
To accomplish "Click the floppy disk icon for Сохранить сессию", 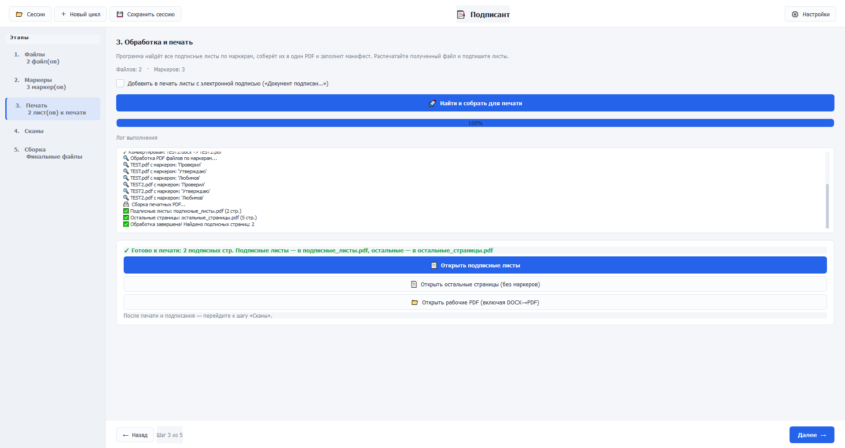I will (120, 15).
